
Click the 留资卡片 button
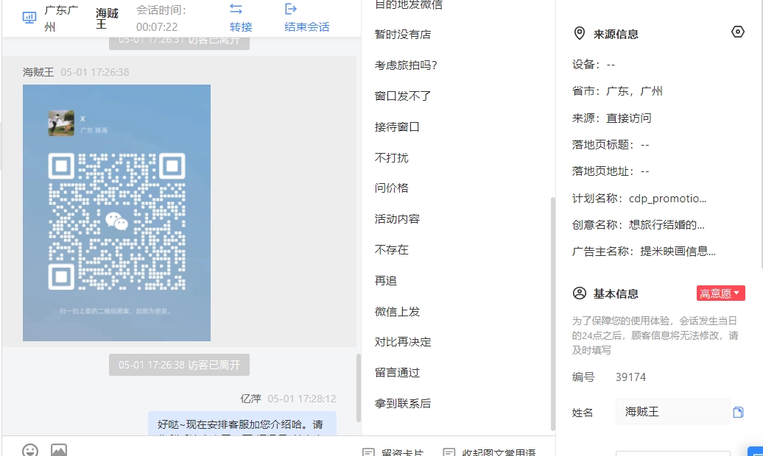393,452
